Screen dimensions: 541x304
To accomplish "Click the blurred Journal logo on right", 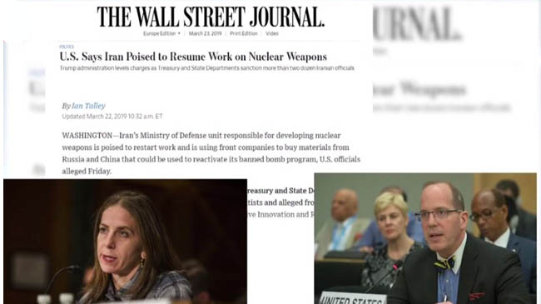I will point(417,23).
